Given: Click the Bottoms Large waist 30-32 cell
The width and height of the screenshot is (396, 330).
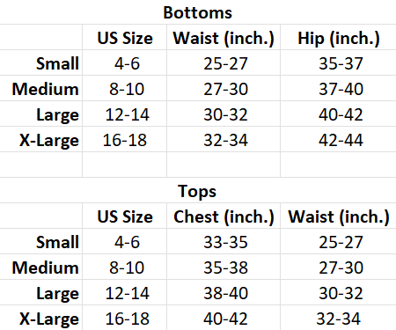Looking at the screenshot, I should tap(225, 114).
